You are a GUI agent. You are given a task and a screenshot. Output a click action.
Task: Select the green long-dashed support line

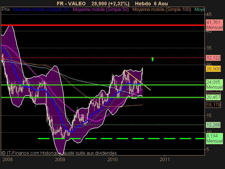121,139
